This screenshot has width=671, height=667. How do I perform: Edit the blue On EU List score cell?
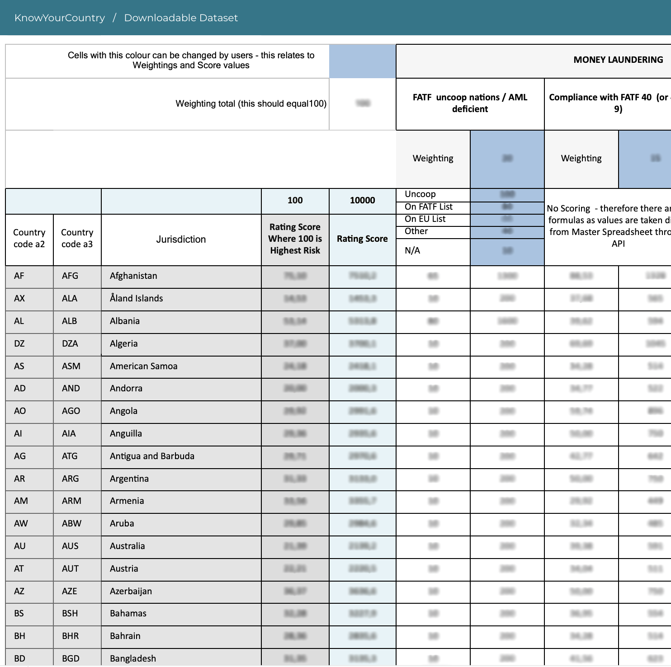(507, 219)
